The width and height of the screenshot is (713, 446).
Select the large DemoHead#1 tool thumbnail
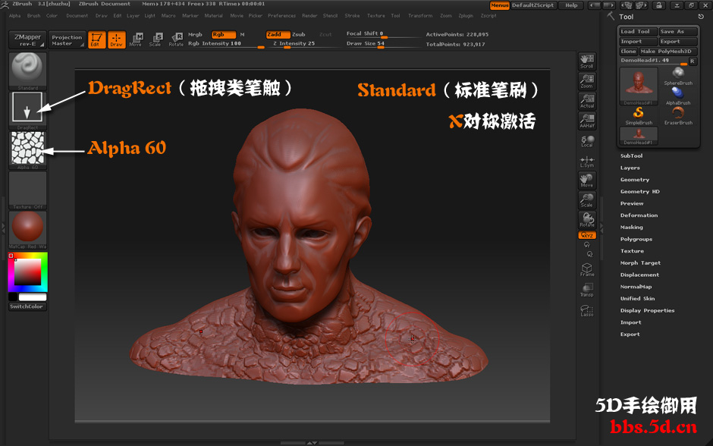pos(639,86)
